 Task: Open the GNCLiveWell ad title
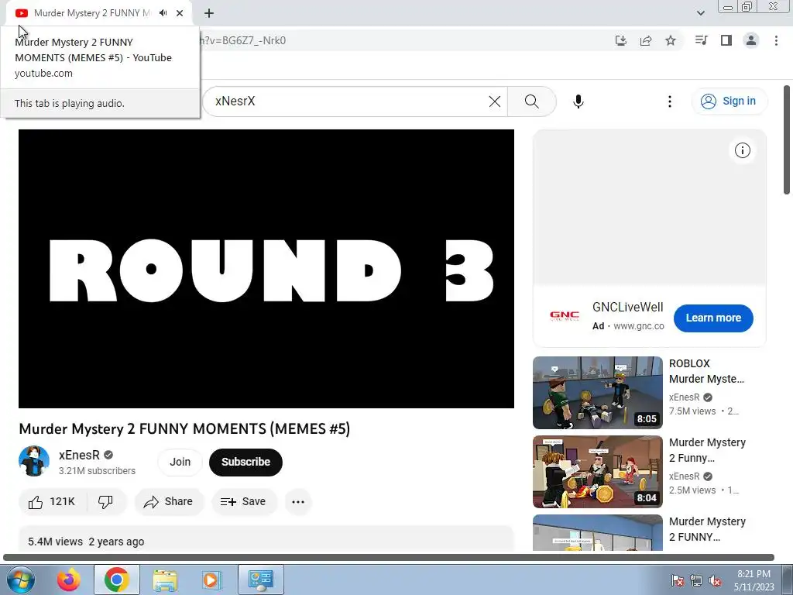627,307
